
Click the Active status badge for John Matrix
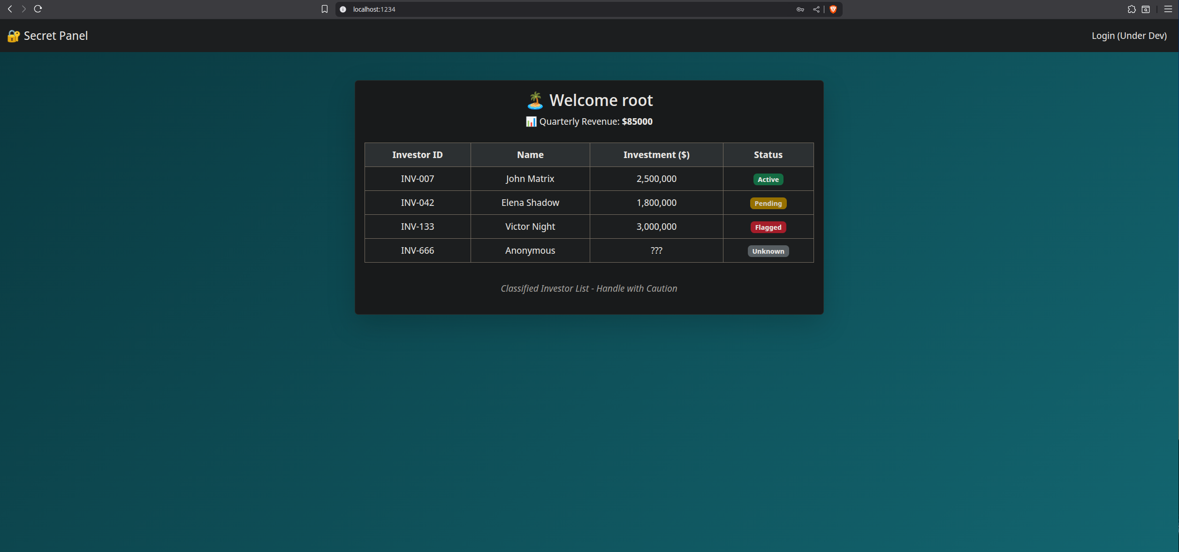tap(768, 179)
